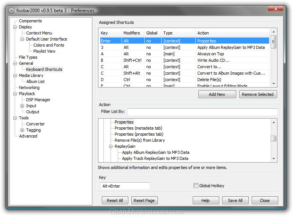Click the Save All button
The height and width of the screenshot is (216, 293).
click(235, 200)
